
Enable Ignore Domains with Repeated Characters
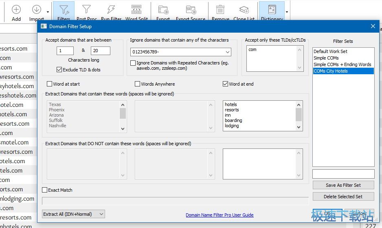(x=133, y=63)
